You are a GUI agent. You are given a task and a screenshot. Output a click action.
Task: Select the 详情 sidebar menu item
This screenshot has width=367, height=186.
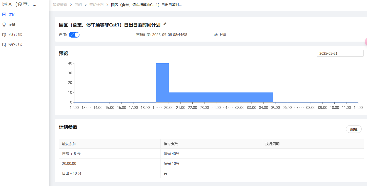click(24, 14)
